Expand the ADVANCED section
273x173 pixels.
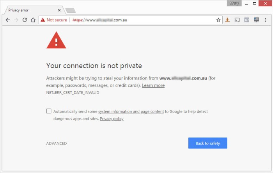coord(57,143)
